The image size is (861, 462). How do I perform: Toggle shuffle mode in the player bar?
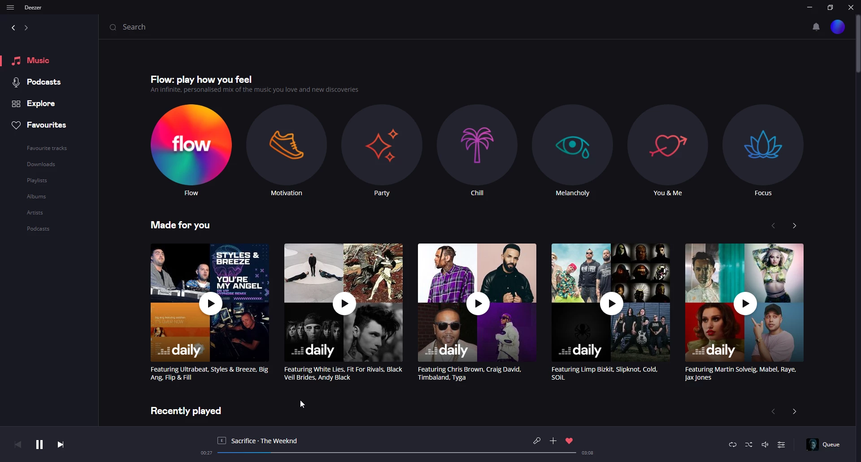coord(748,444)
